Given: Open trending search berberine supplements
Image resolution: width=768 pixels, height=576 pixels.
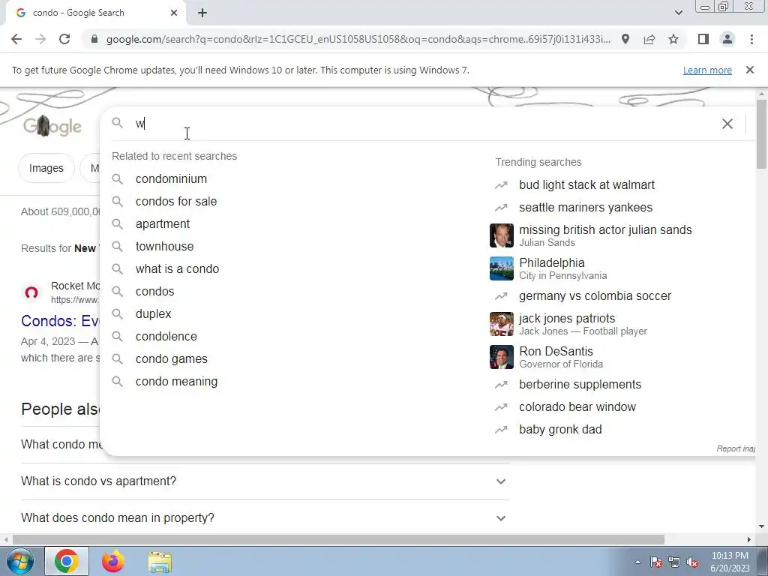Looking at the screenshot, I should click(580, 385).
